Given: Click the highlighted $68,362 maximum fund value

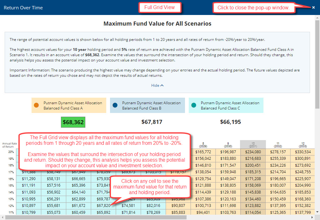Looking at the screenshot, I should [x=73, y=122].
